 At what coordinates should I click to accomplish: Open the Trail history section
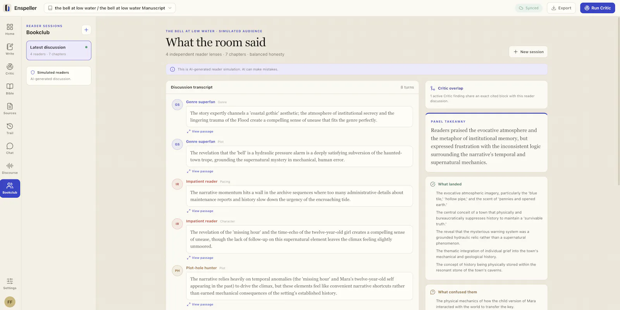pyautogui.click(x=10, y=128)
